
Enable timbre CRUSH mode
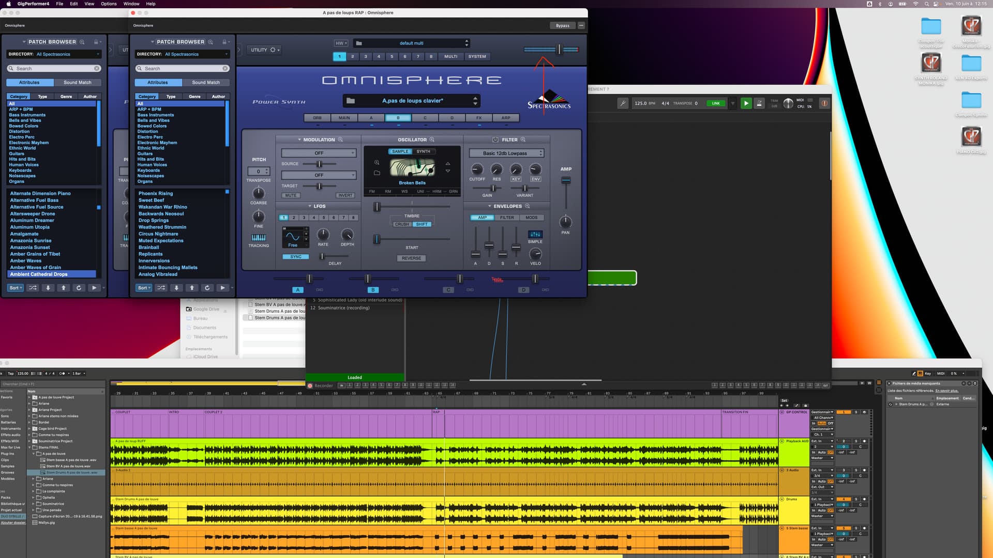401,224
